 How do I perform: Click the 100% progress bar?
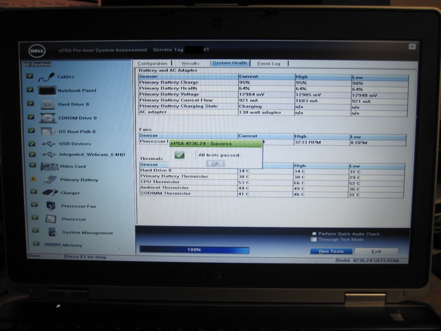tap(194, 250)
